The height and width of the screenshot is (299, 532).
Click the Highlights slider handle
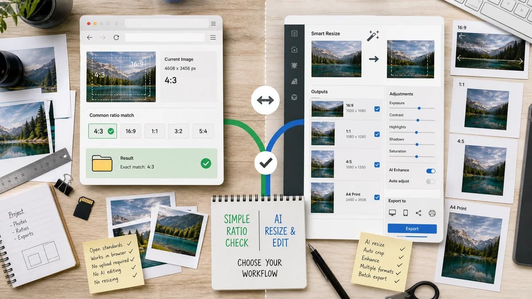point(416,132)
